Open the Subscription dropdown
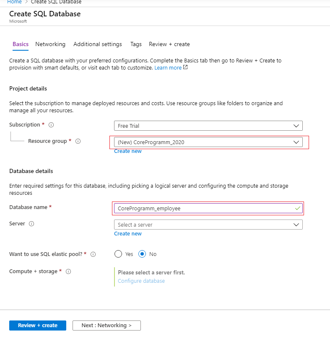The height and width of the screenshot is (341, 330). point(208,126)
